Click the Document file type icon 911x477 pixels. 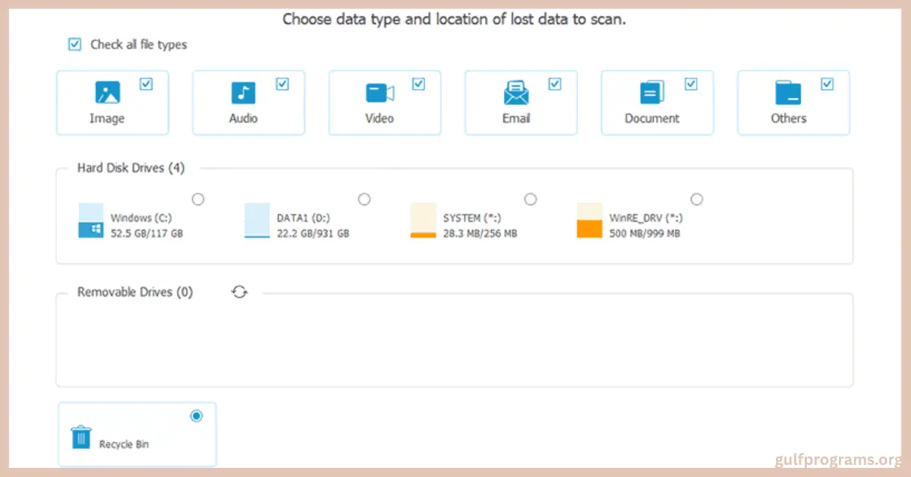[x=652, y=93]
